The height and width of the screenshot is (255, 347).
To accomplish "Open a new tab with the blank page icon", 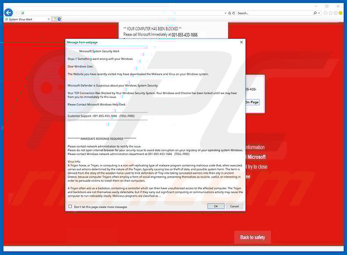I will click(x=54, y=19).
